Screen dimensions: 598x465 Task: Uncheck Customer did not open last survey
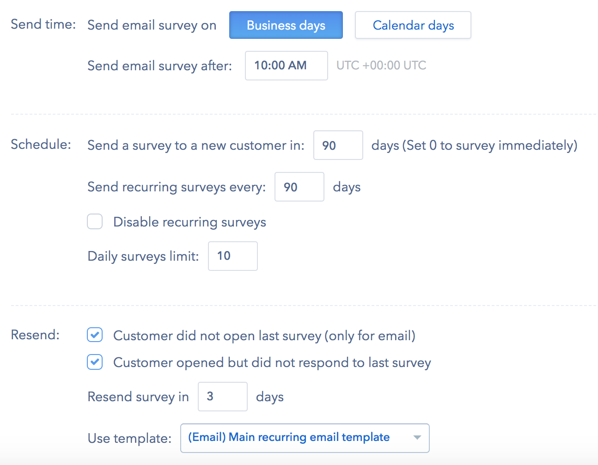tap(95, 335)
